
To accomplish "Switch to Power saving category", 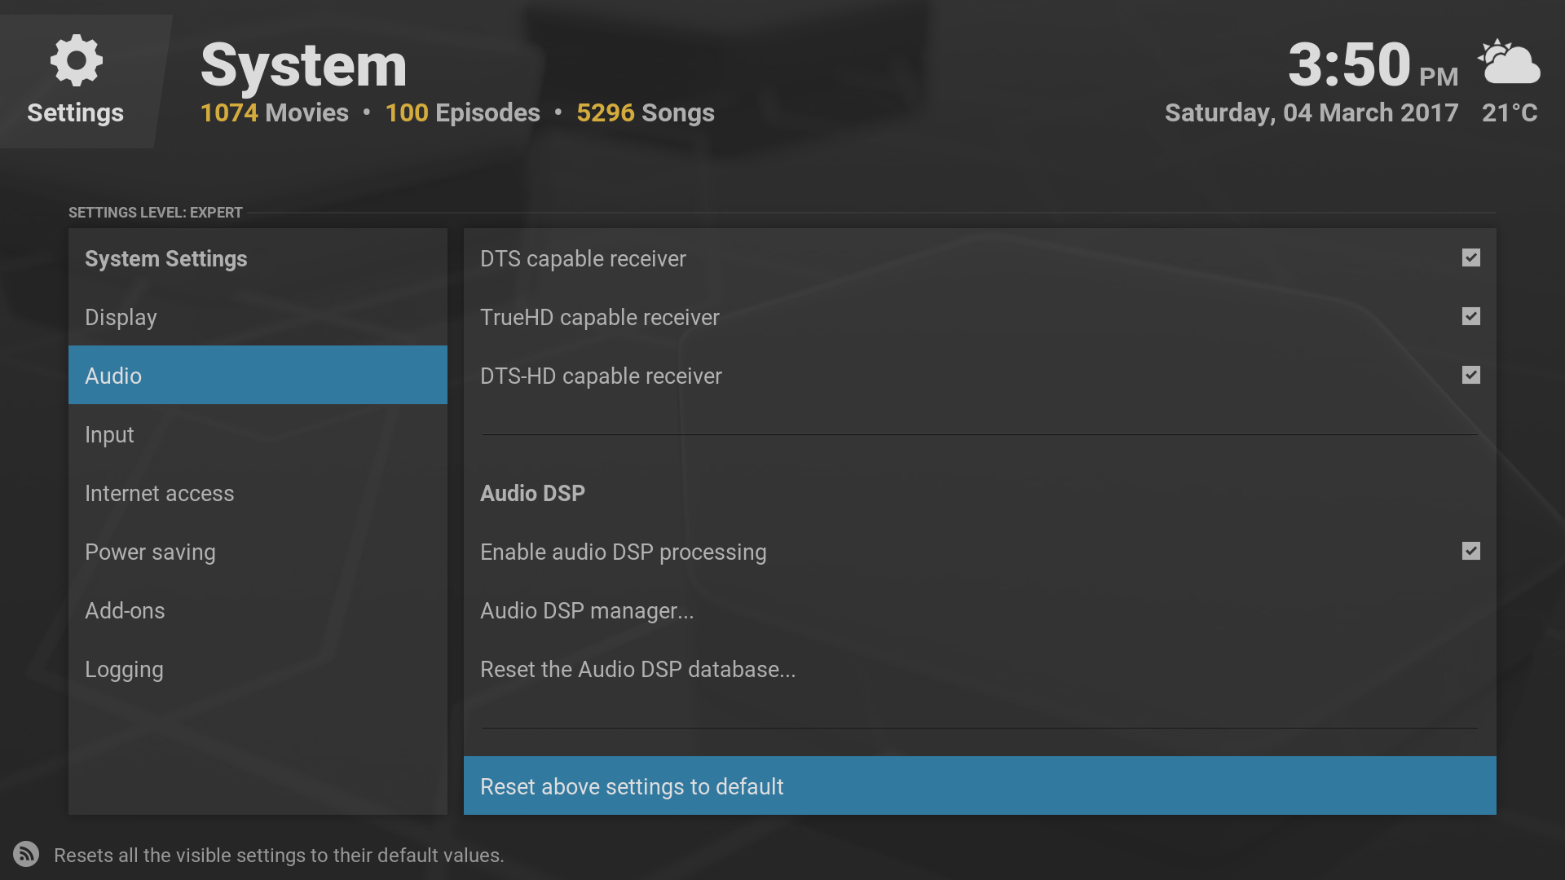I will click(x=150, y=552).
